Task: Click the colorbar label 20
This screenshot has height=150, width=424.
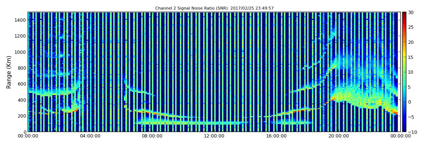Action: [411, 42]
